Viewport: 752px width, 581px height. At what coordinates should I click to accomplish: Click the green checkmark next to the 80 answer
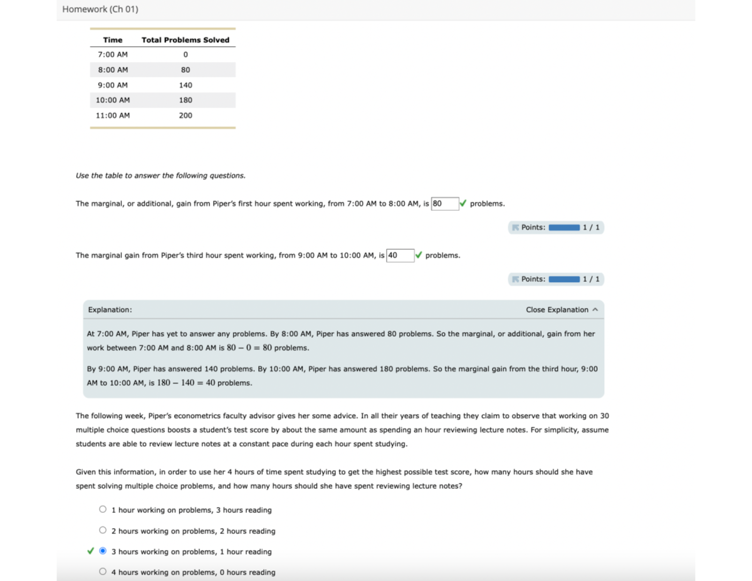[462, 203]
